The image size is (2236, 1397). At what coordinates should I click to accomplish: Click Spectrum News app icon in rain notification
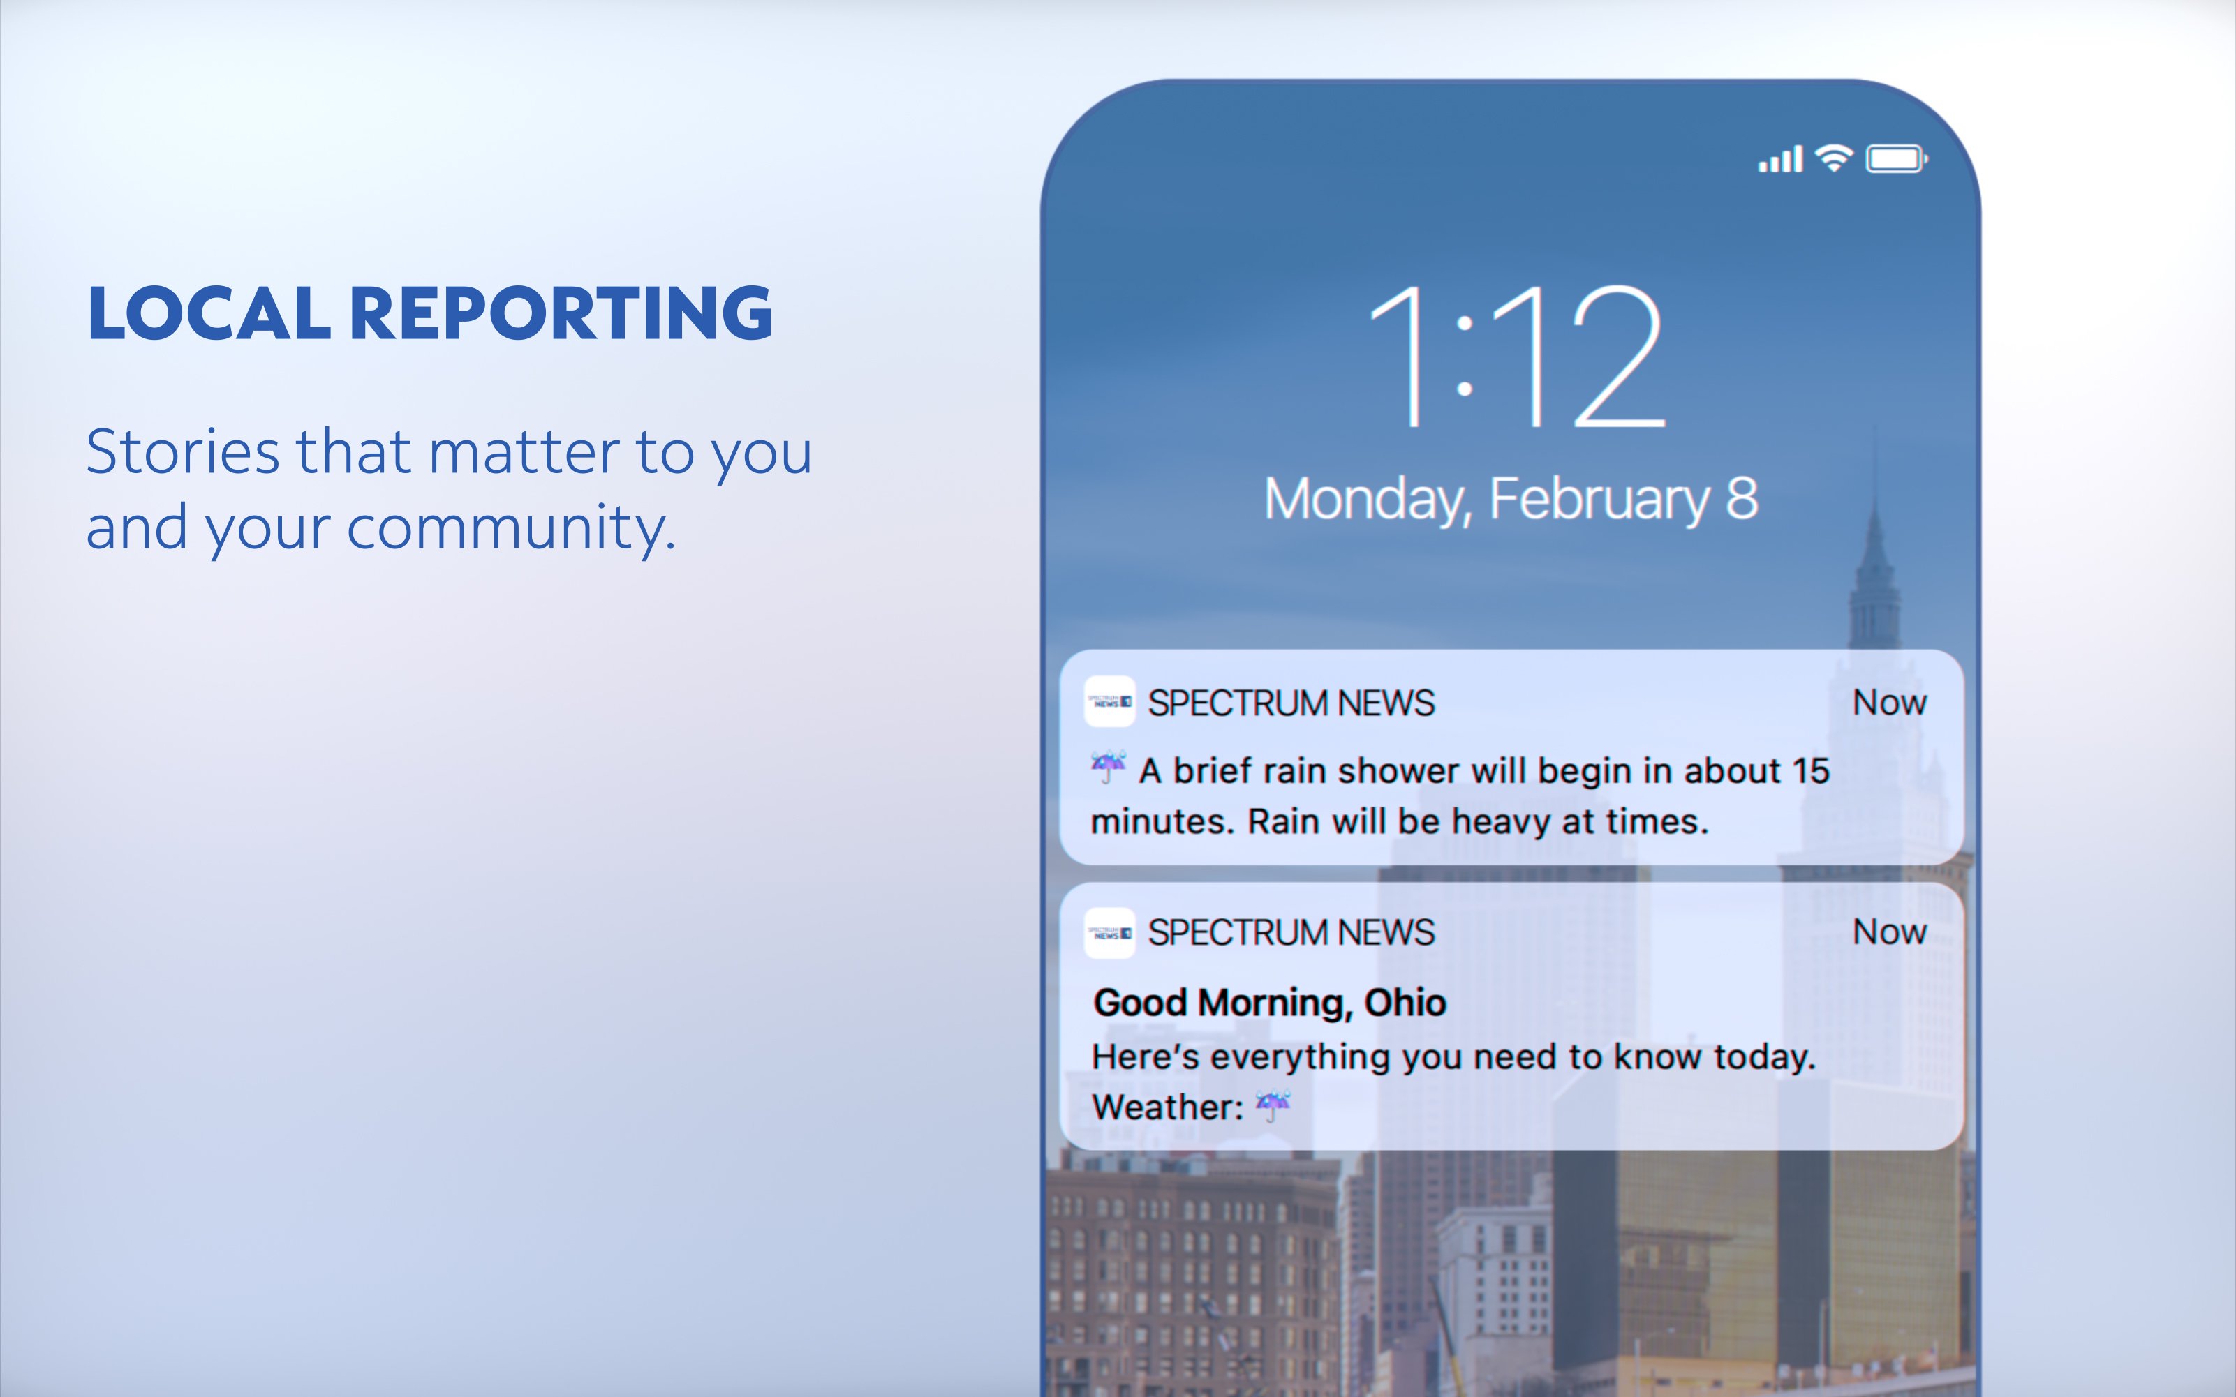(1109, 702)
